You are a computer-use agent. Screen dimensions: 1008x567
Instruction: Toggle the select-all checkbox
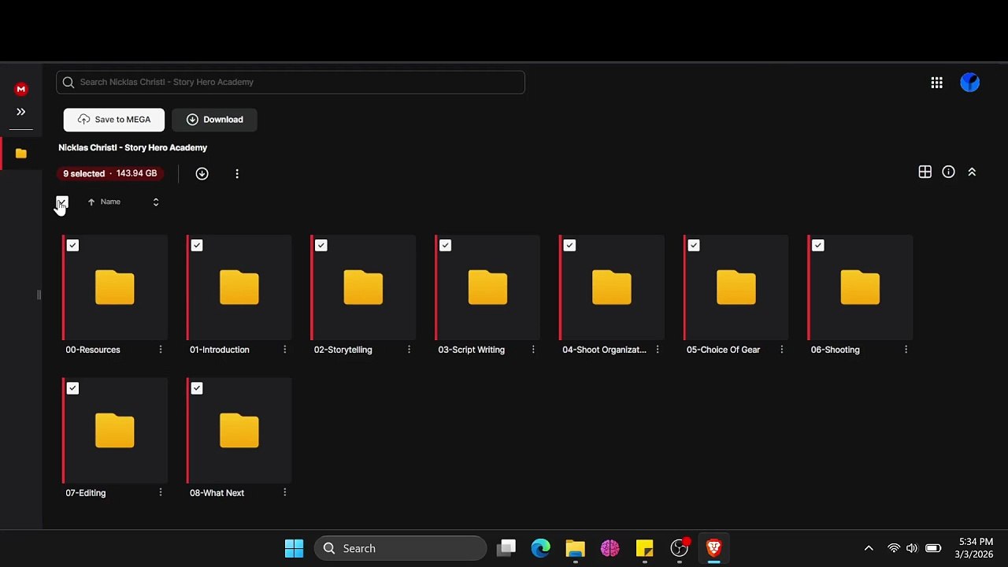[x=62, y=202]
